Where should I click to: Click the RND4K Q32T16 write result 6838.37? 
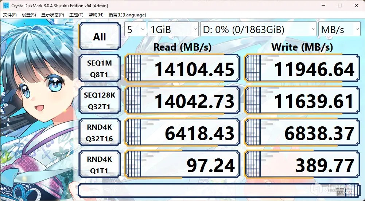coord(302,133)
